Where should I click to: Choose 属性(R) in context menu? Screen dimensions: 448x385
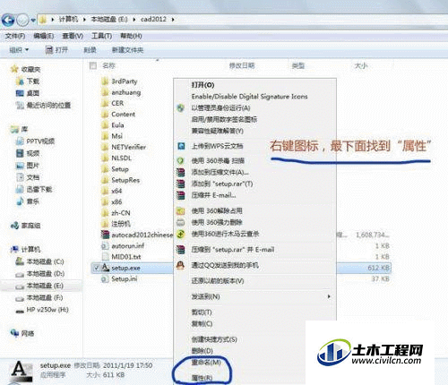202,378
